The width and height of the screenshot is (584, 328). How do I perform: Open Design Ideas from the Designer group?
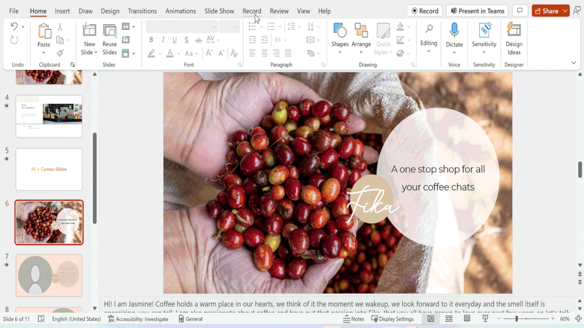tap(514, 39)
